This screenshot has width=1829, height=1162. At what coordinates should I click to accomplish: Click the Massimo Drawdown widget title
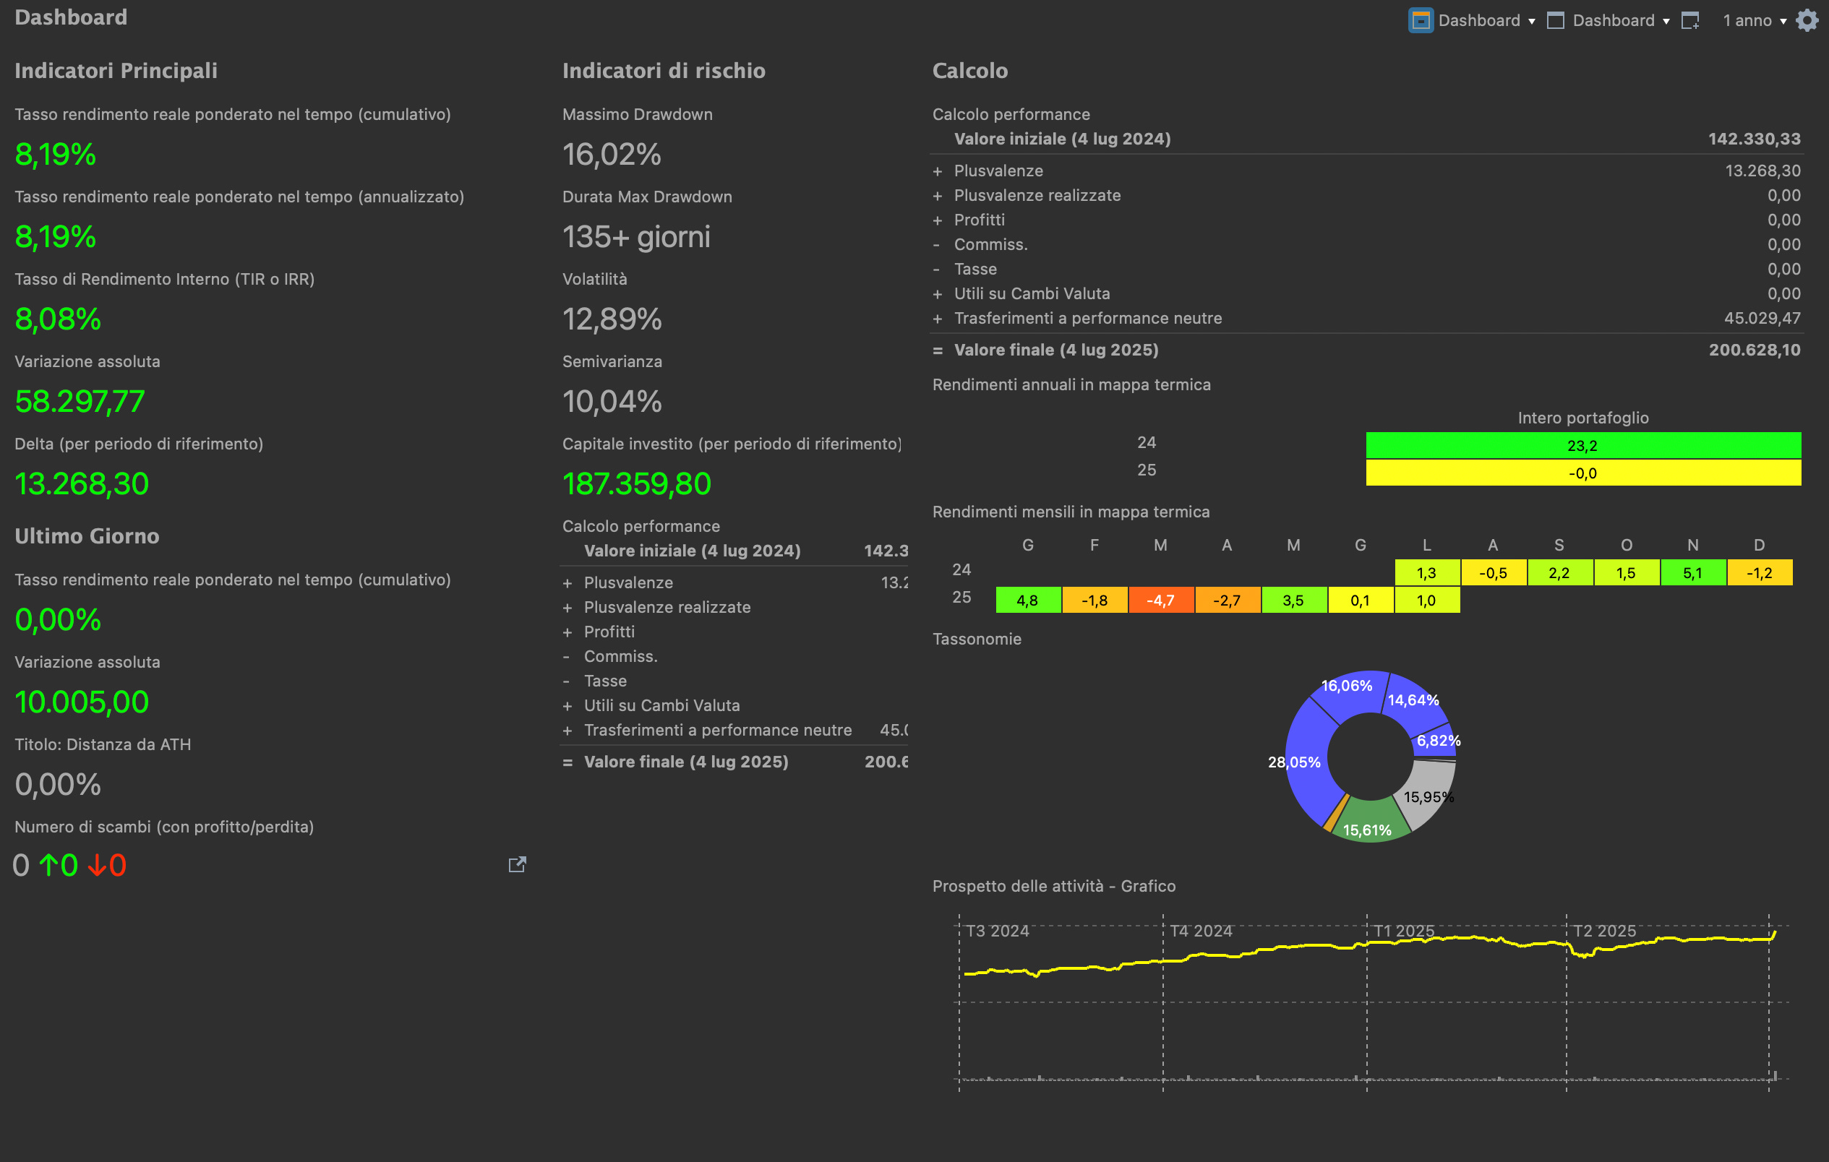click(x=636, y=115)
